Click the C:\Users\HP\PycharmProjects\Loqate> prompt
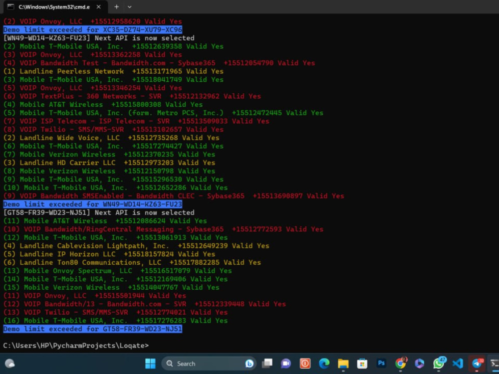Image resolution: width=499 pixels, height=374 pixels. coord(76,346)
